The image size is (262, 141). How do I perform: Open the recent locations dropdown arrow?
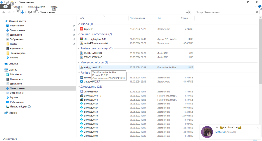(x=14, y=12)
